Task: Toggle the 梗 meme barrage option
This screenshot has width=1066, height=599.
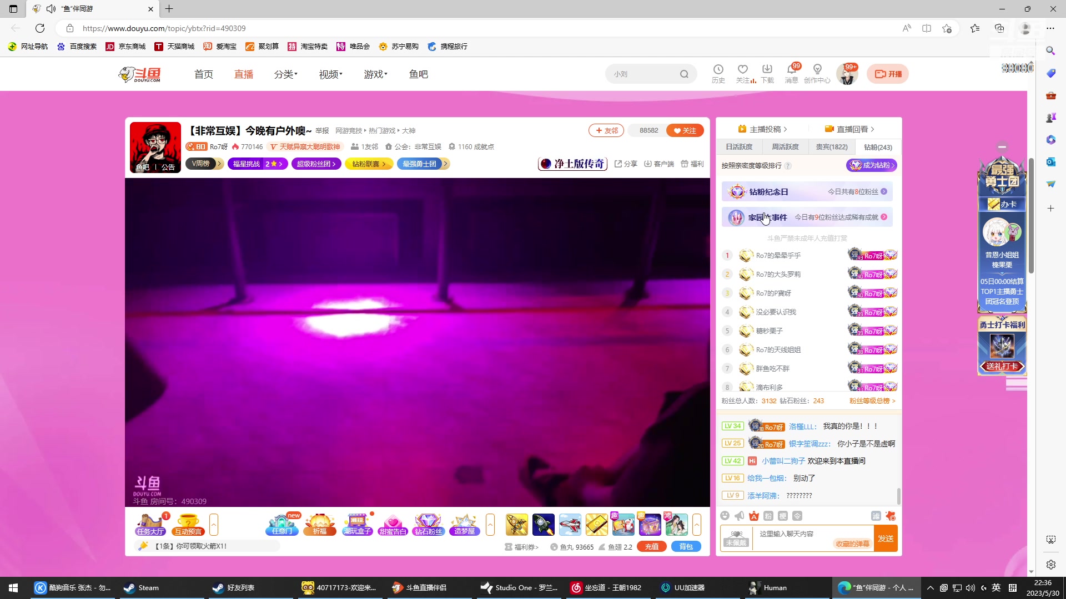Action: click(783, 516)
